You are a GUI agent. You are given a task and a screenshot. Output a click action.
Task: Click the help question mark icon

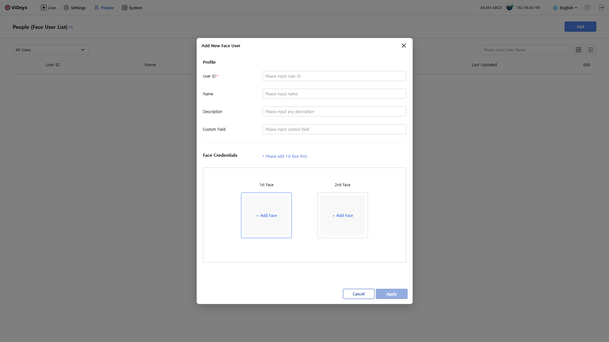[587, 8]
